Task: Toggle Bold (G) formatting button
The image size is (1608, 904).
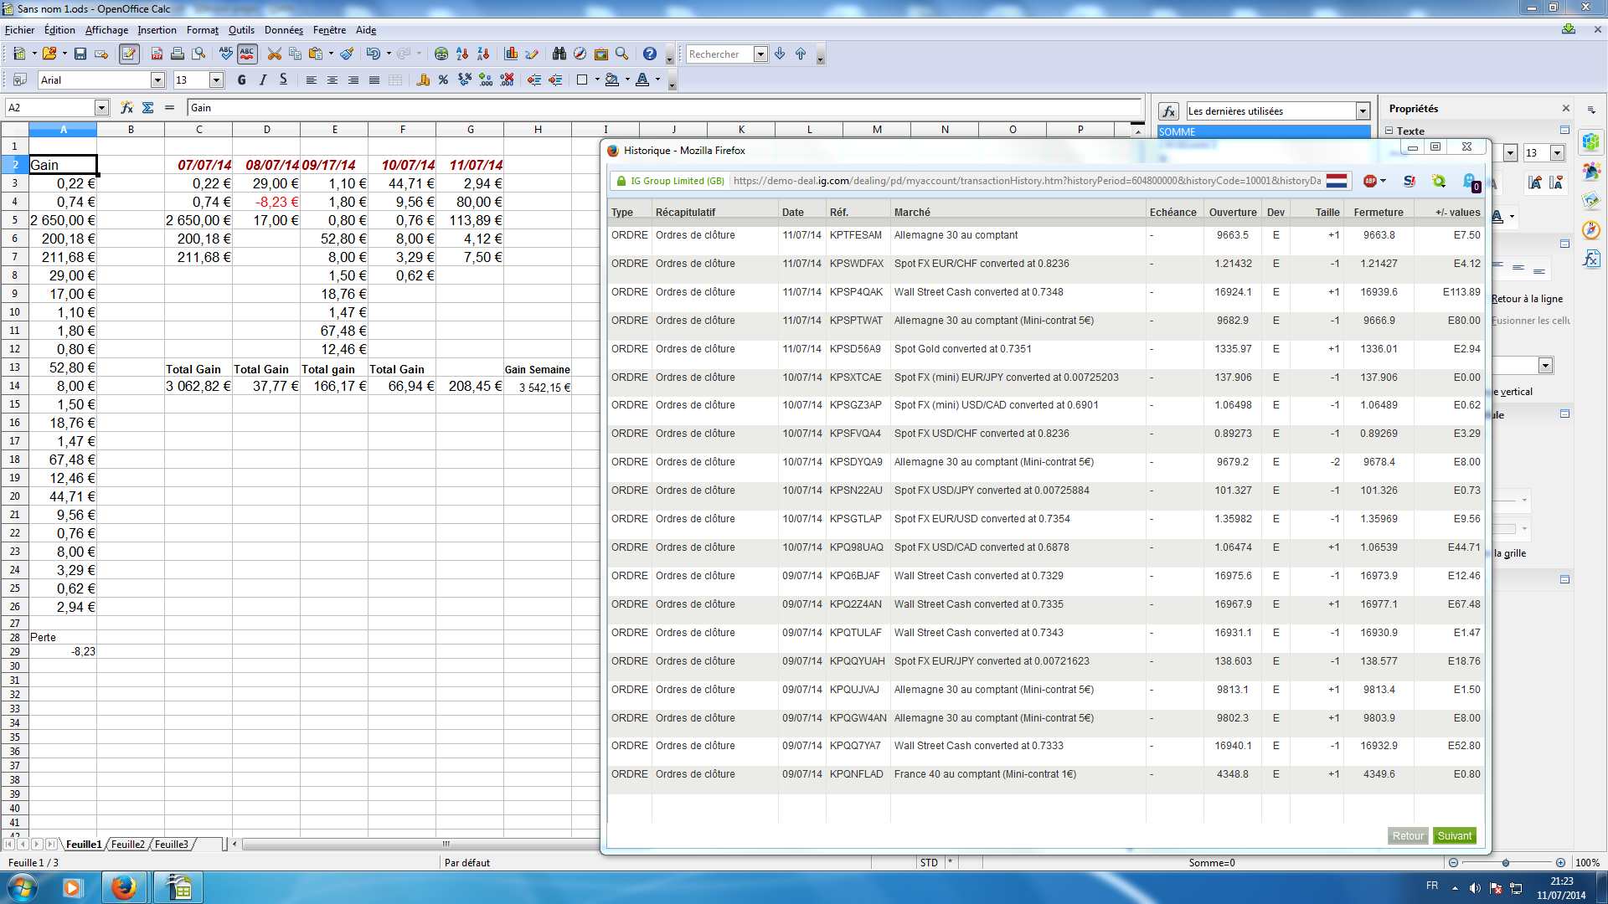Action: click(242, 80)
